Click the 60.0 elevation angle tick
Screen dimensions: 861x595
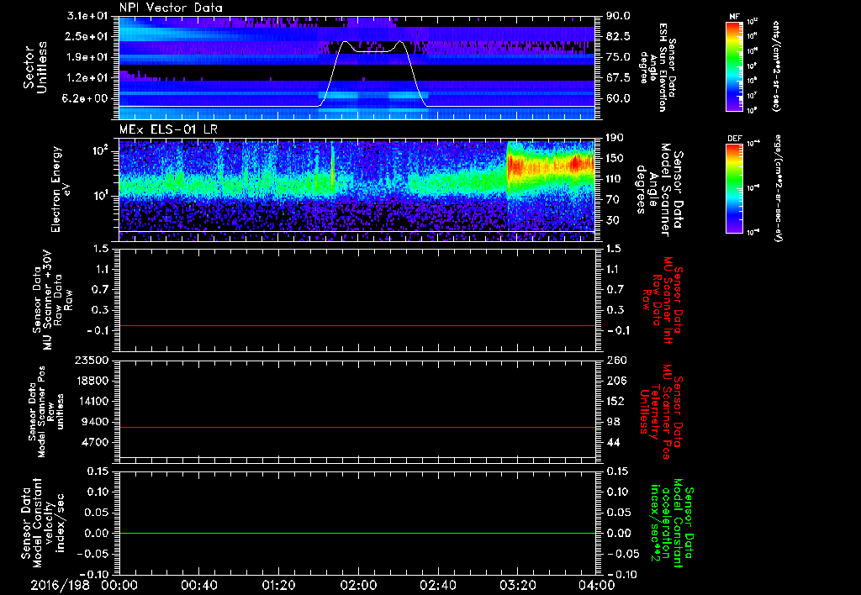coord(618,98)
